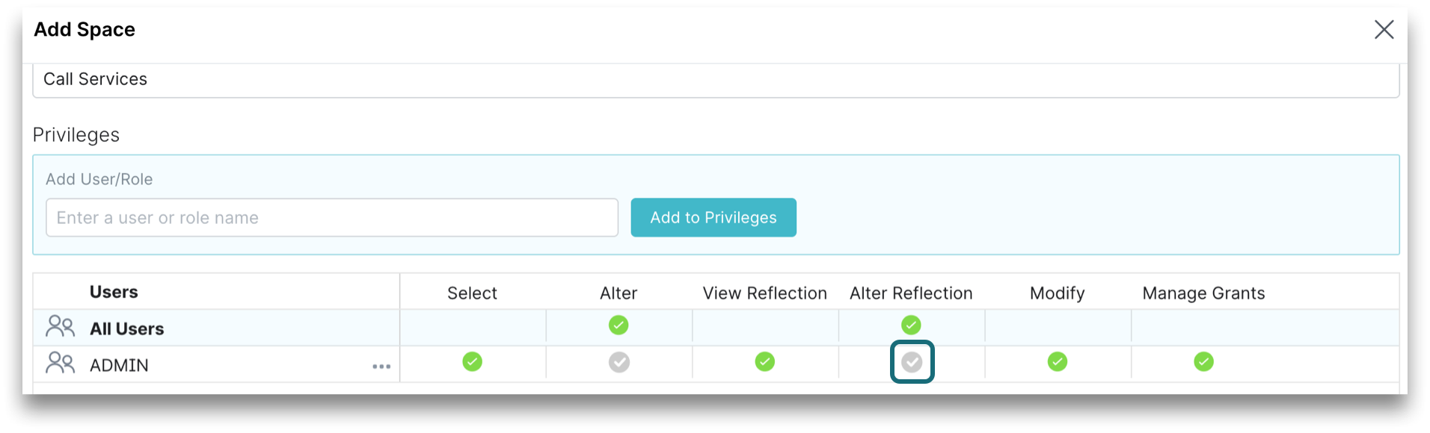Image resolution: width=1430 pixels, height=433 pixels.
Task: Disable Manage Grants for ADMIN
Action: click(1203, 362)
